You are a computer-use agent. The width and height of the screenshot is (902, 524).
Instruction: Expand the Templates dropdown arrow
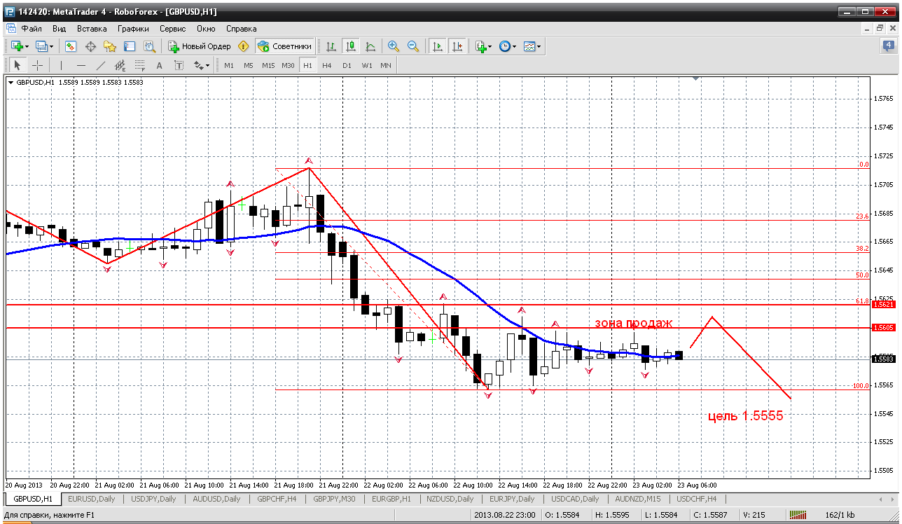[539, 46]
